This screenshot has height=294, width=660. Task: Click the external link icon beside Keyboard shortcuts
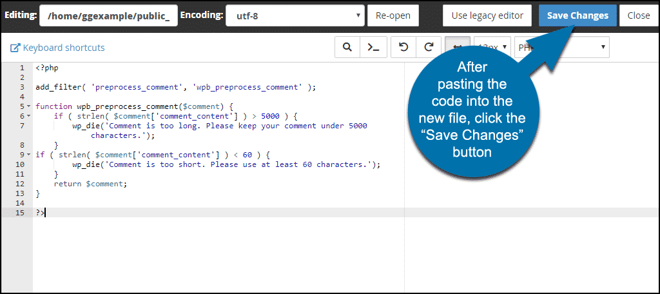[15, 48]
